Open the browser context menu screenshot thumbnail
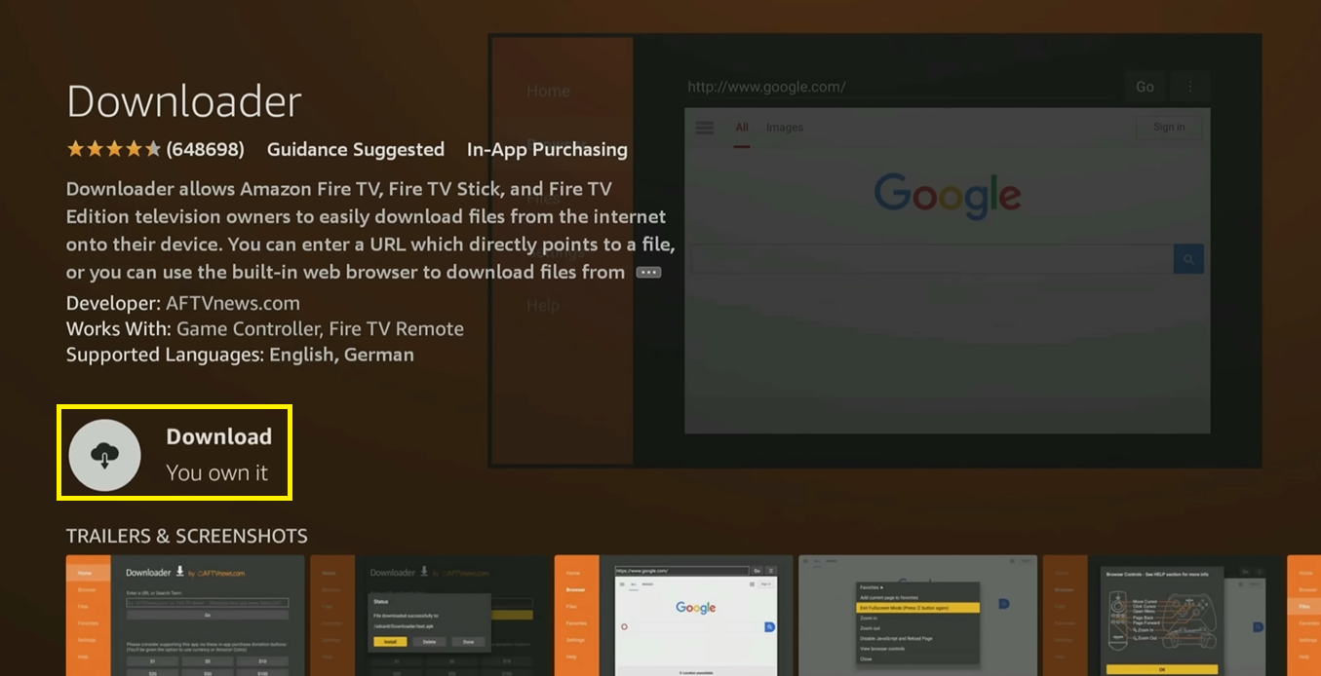The image size is (1321, 676). (917, 616)
